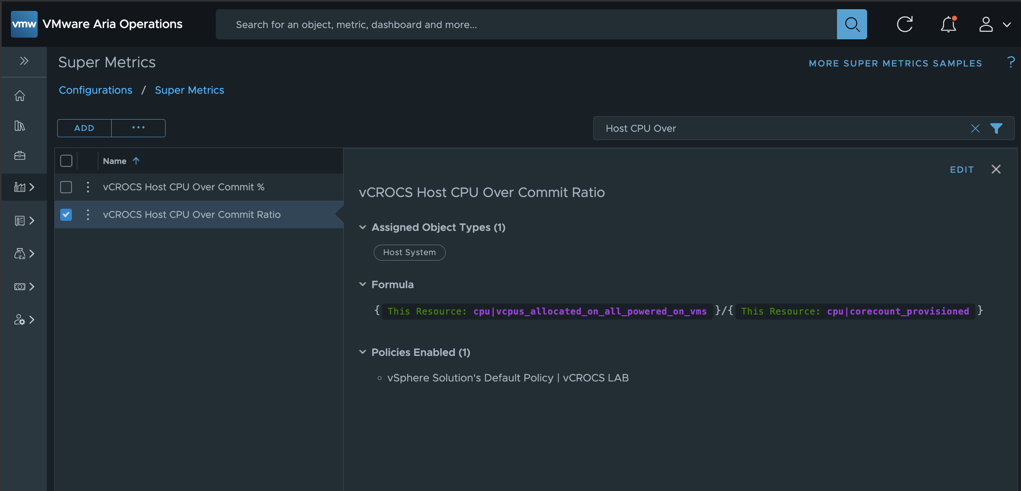
Task: Check the vCROCS Host CPU Over Commit % box
Action: [x=66, y=187]
